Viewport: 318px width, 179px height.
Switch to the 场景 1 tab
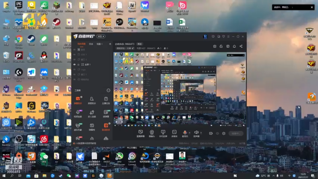point(99,44)
